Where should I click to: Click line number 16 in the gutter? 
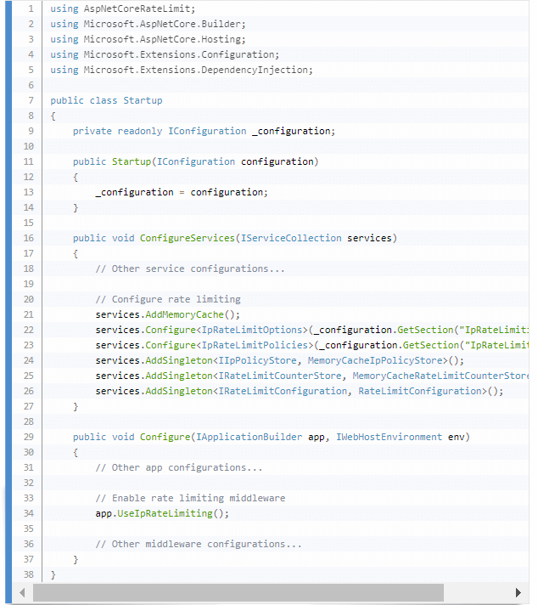[28, 238]
